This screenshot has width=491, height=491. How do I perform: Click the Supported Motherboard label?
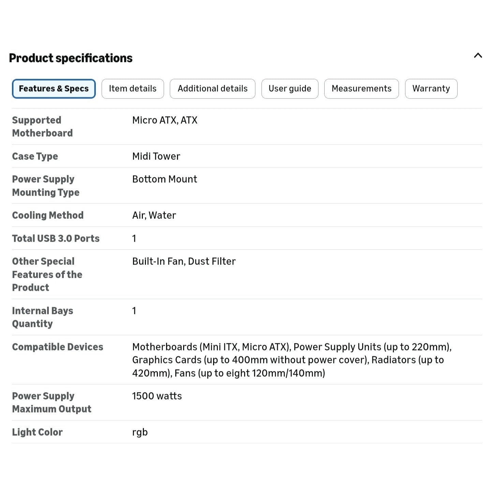click(42, 127)
